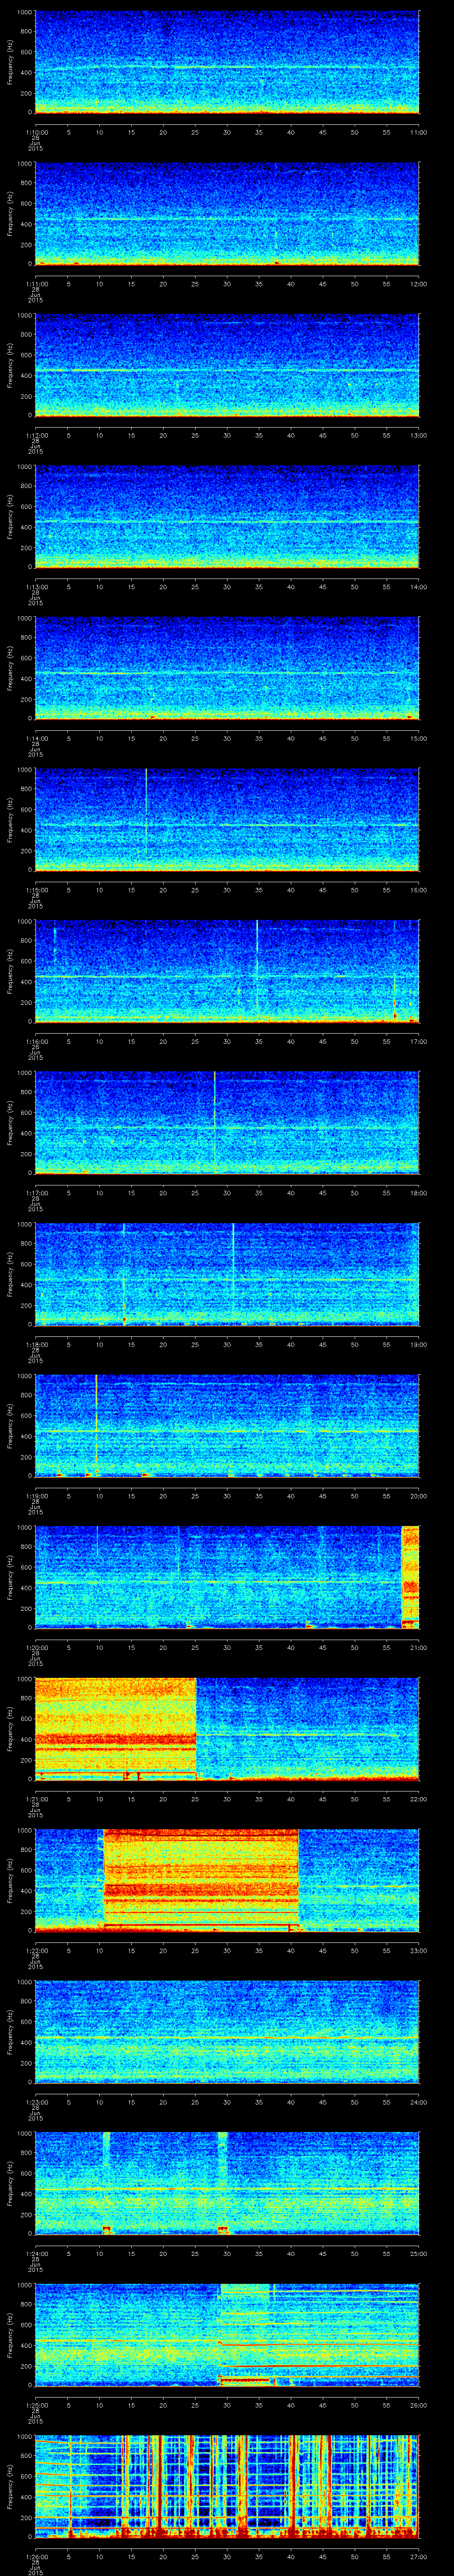Click the vertical spike in the 1:17:00 panel
This screenshot has height=2576, width=454.
pos(215,1117)
